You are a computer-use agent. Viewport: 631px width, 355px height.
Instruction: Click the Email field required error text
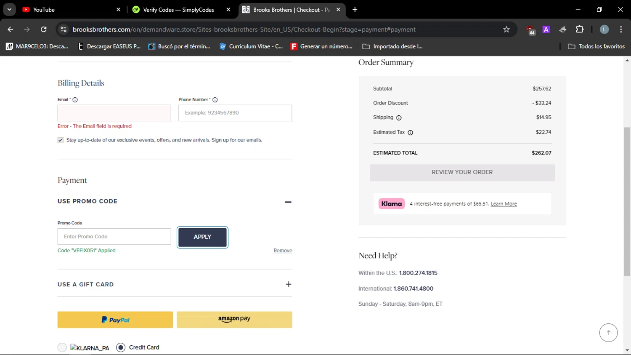[x=95, y=126]
